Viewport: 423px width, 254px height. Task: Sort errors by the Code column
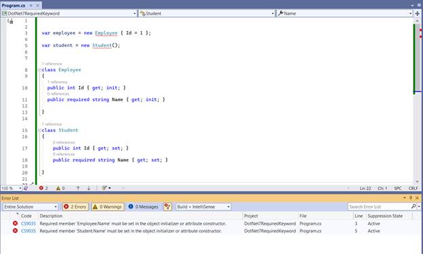pos(26,216)
